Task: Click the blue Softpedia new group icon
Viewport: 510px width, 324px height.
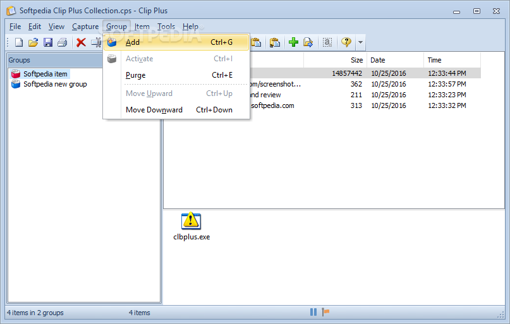Action: (16, 84)
